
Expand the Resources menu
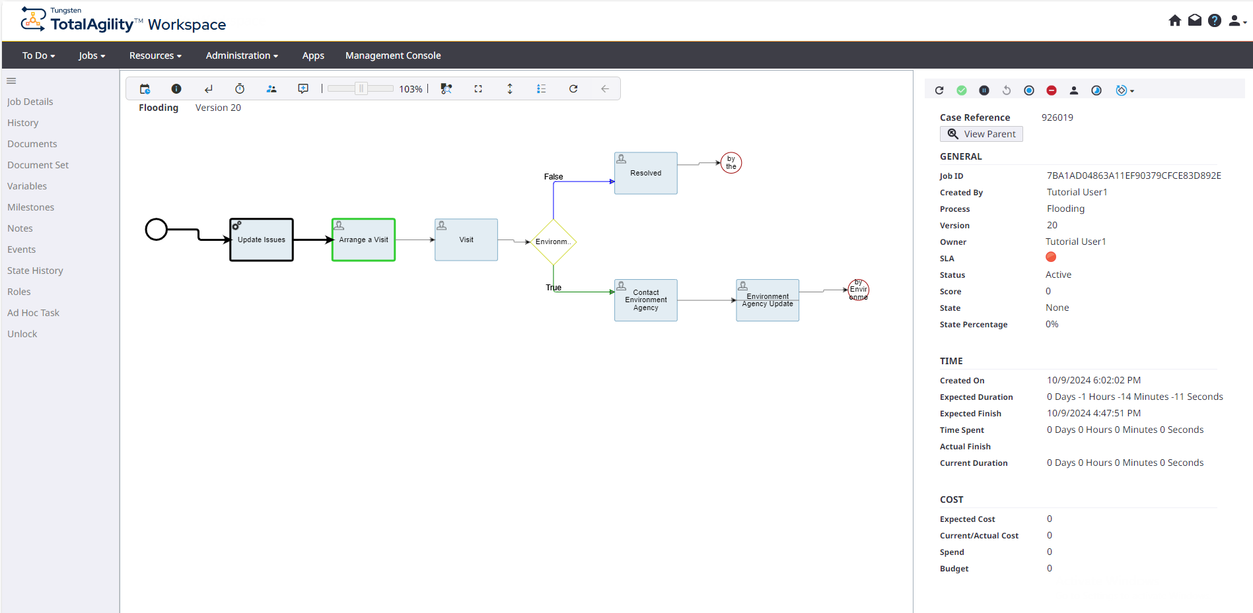pyautogui.click(x=155, y=55)
